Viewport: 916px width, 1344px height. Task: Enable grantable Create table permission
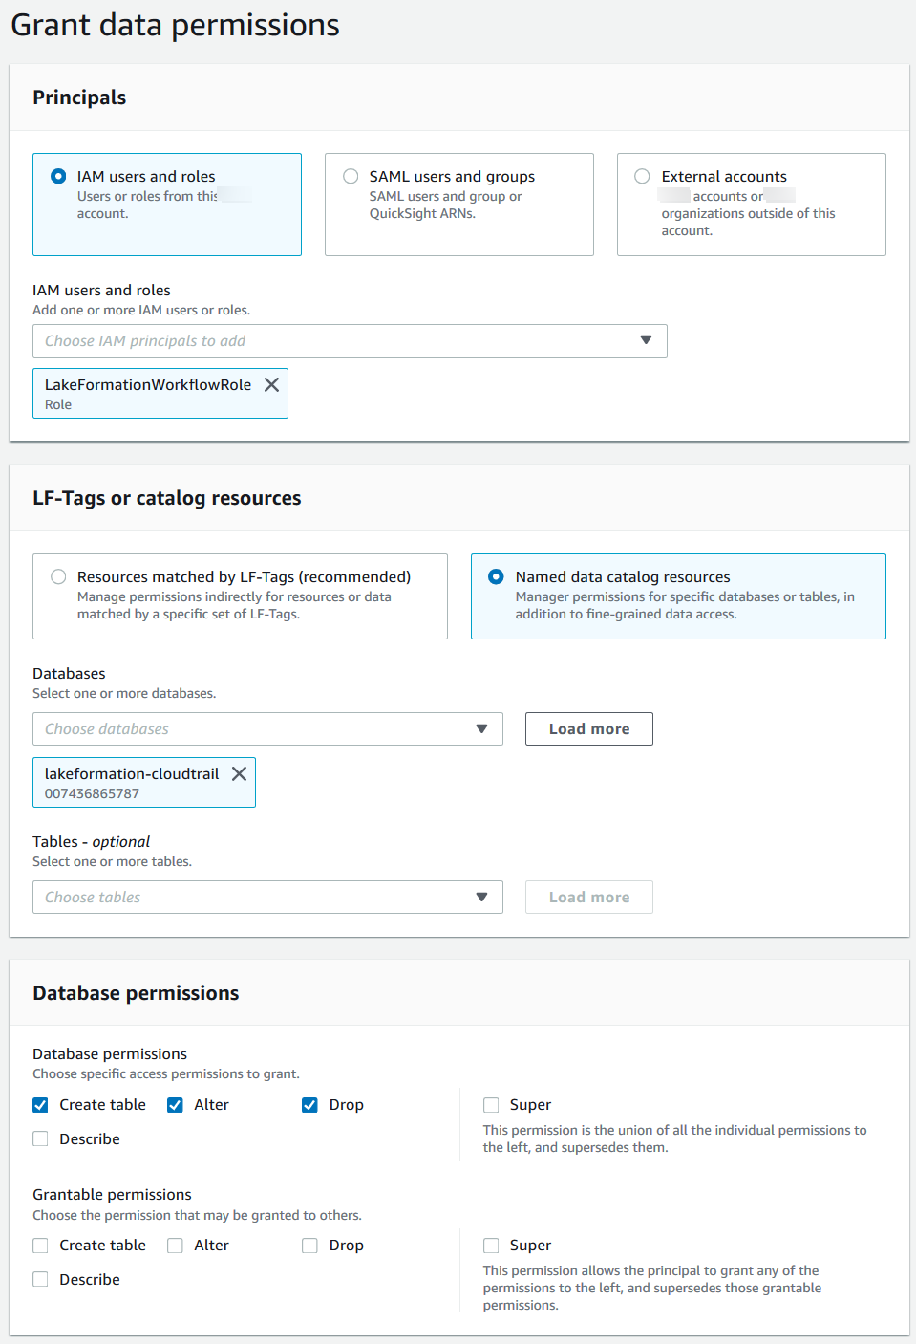(x=40, y=1246)
